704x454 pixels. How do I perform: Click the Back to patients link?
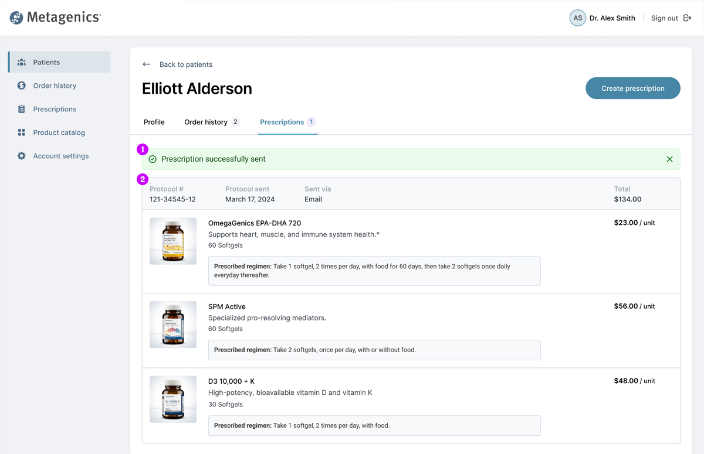(186, 64)
